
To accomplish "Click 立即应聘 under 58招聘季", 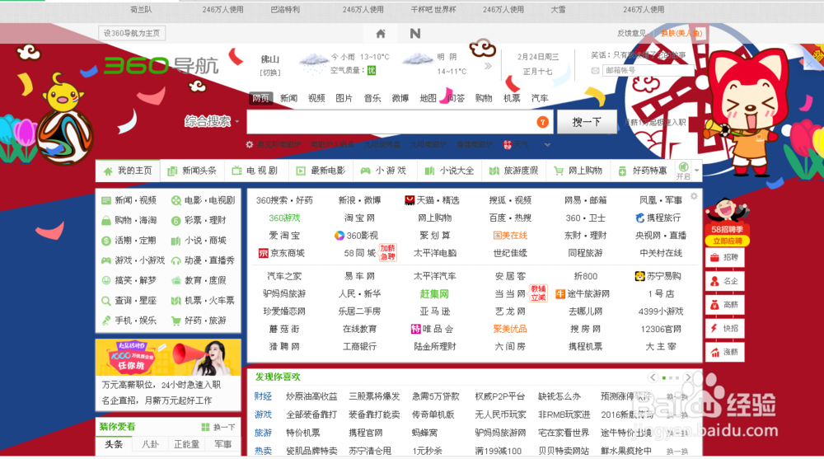I will pyautogui.click(x=728, y=241).
